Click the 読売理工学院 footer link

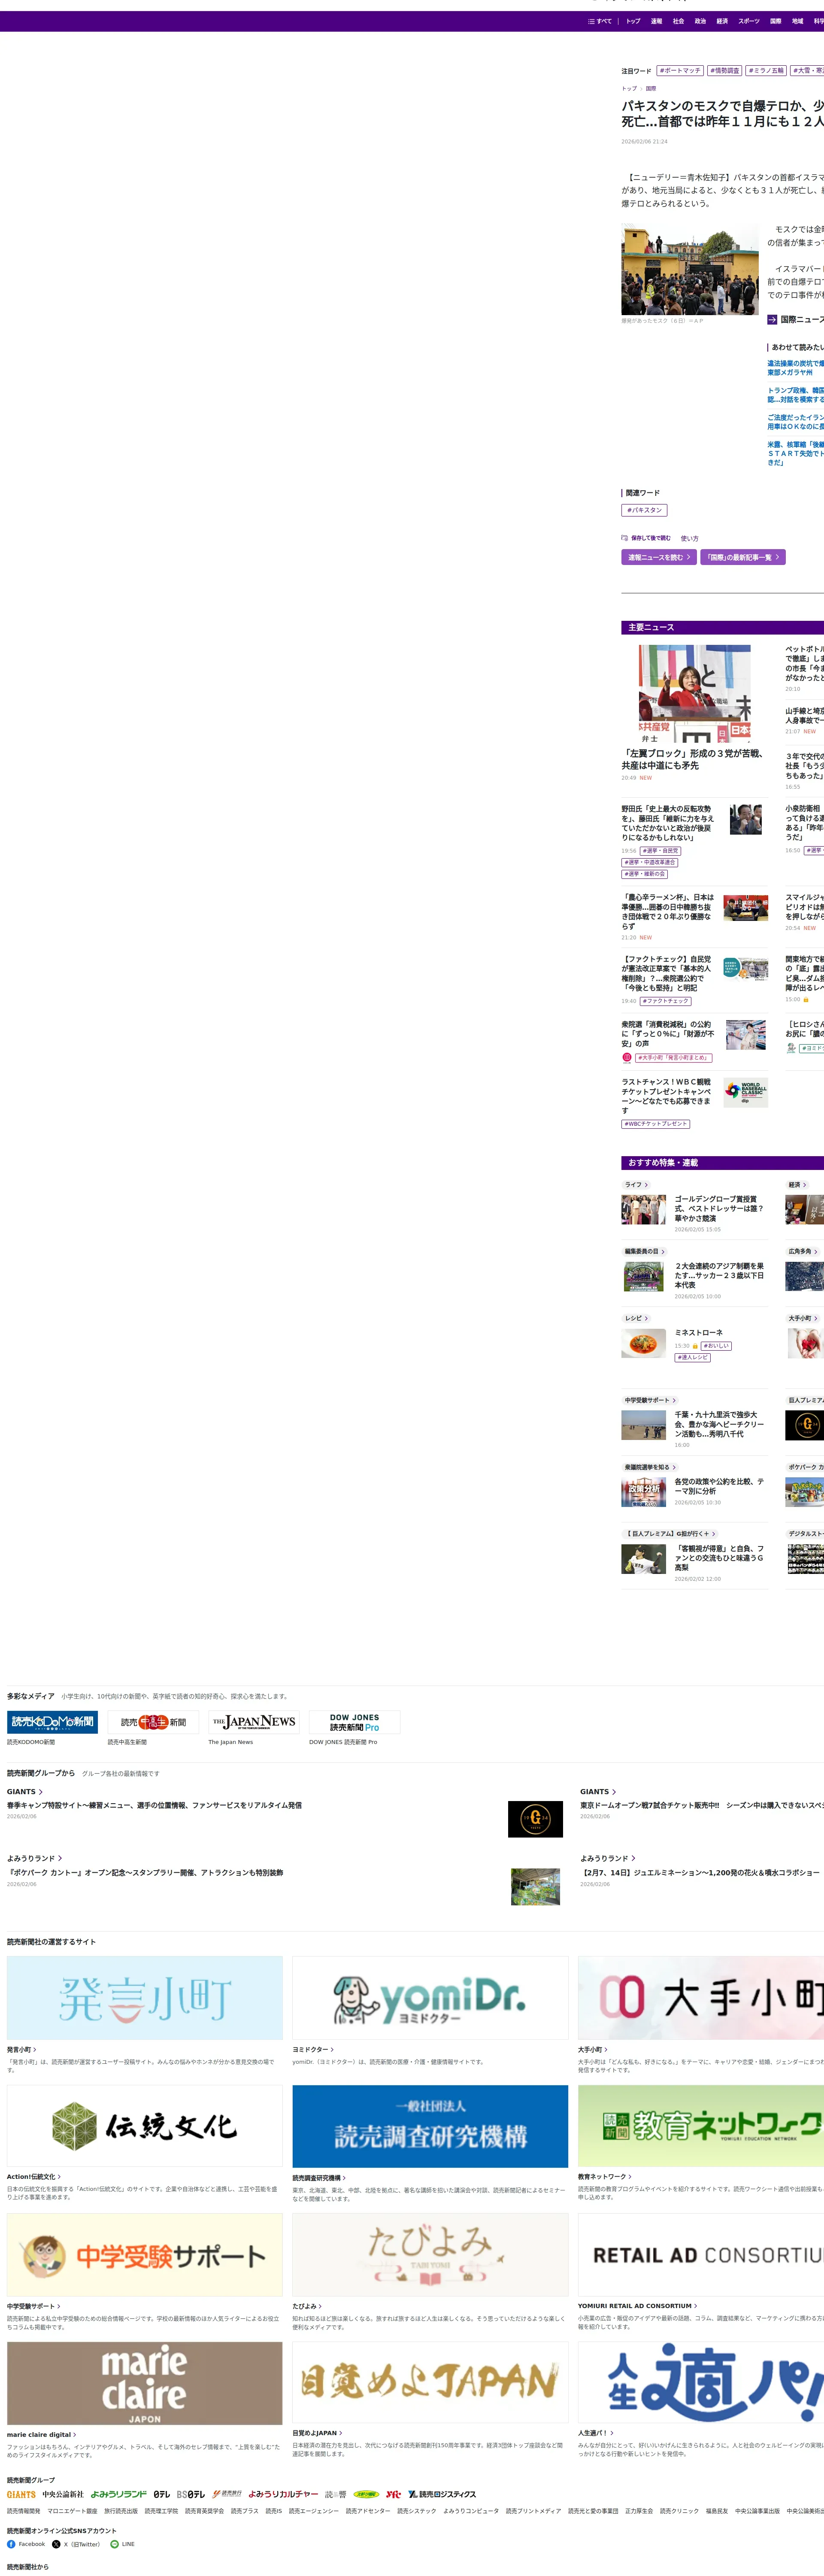click(x=161, y=2511)
